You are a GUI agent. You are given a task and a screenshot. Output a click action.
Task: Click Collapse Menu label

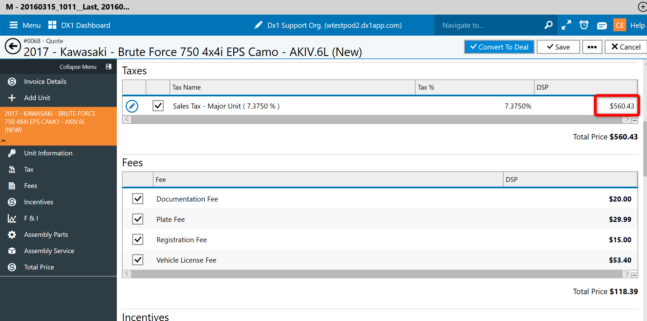pos(78,67)
